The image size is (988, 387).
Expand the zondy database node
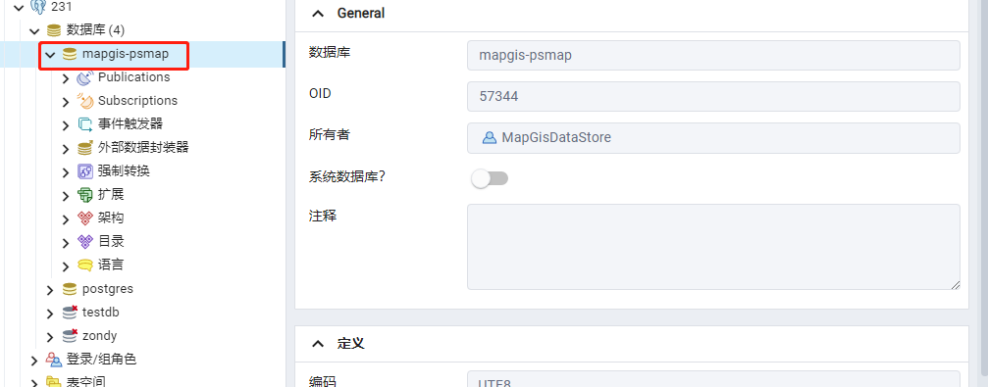(x=50, y=337)
